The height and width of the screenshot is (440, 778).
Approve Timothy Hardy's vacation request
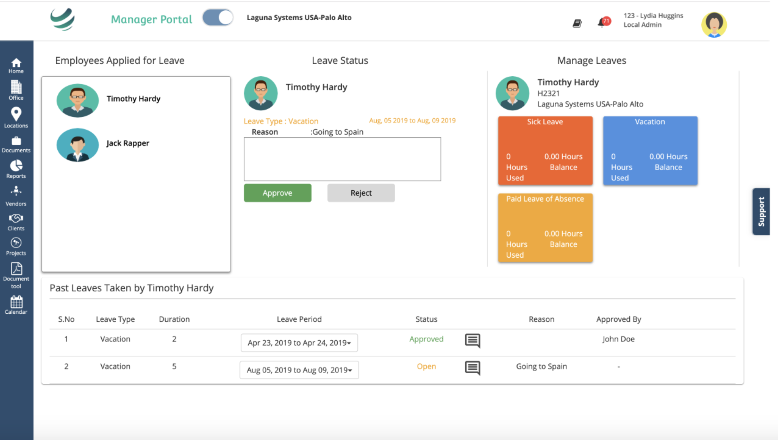(x=277, y=193)
